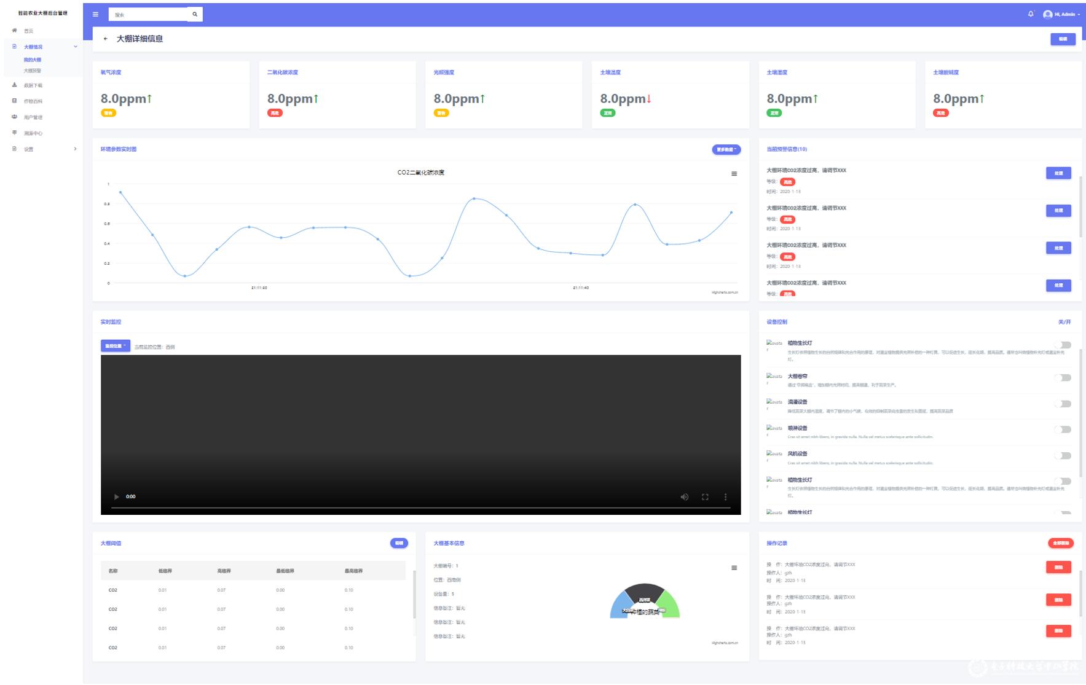Screen dimensions: 1086x685
Task: Open the CO2 chart hamburger export menu
Action: click(x=734, y=174)
